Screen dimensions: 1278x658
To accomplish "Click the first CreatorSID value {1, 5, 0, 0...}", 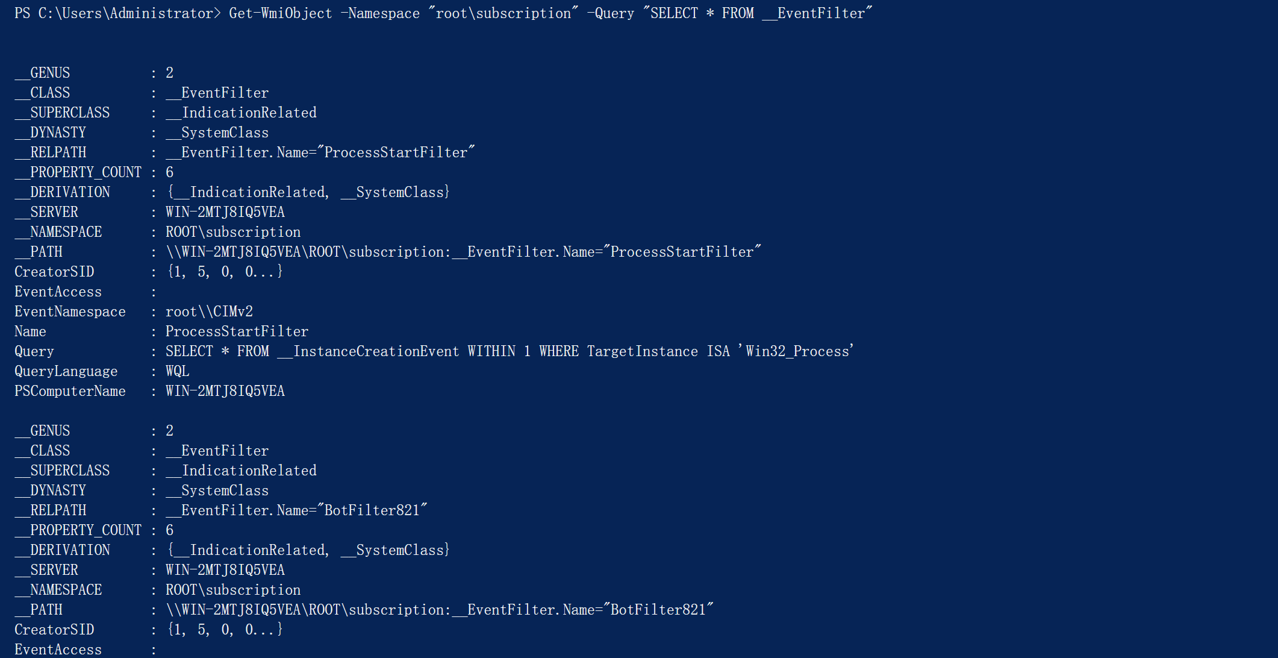I will point(225,272).
